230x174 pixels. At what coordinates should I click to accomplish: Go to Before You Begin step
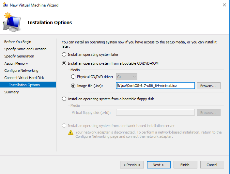click(18, 42)
